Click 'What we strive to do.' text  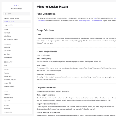tap(43, 55)
